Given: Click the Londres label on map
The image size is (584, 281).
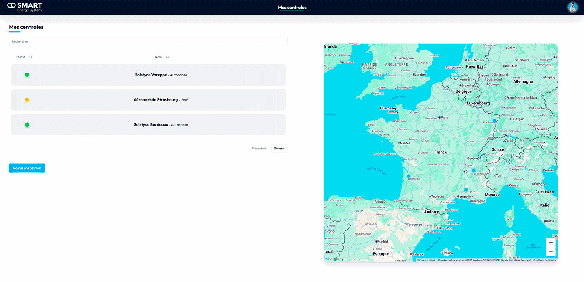Looking at the screenshot, I should [421, 75].
